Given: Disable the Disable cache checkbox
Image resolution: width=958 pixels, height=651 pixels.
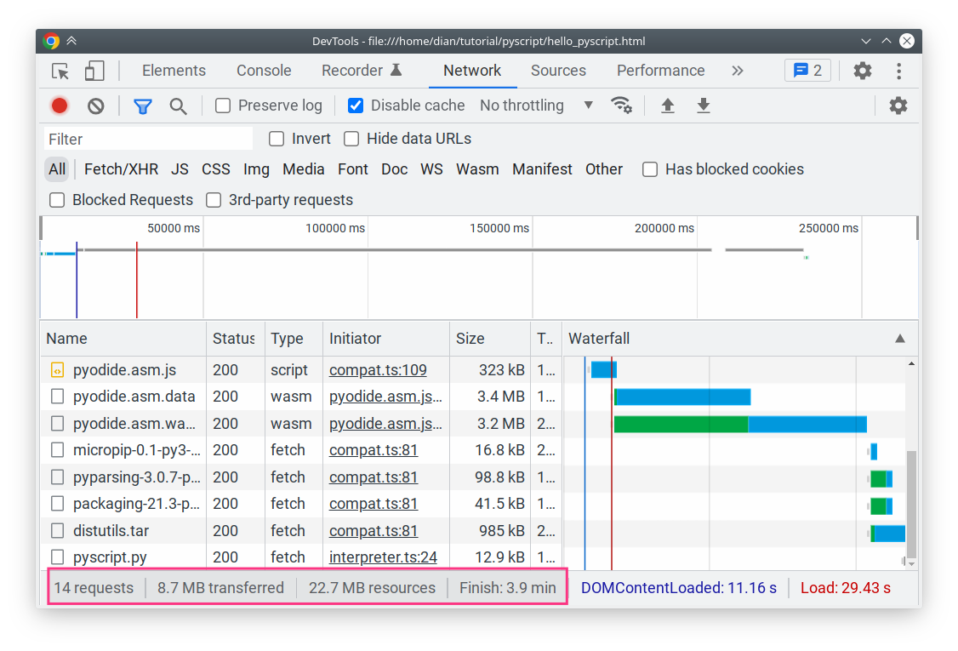Looking at the screenshot, I should point(355,106).
